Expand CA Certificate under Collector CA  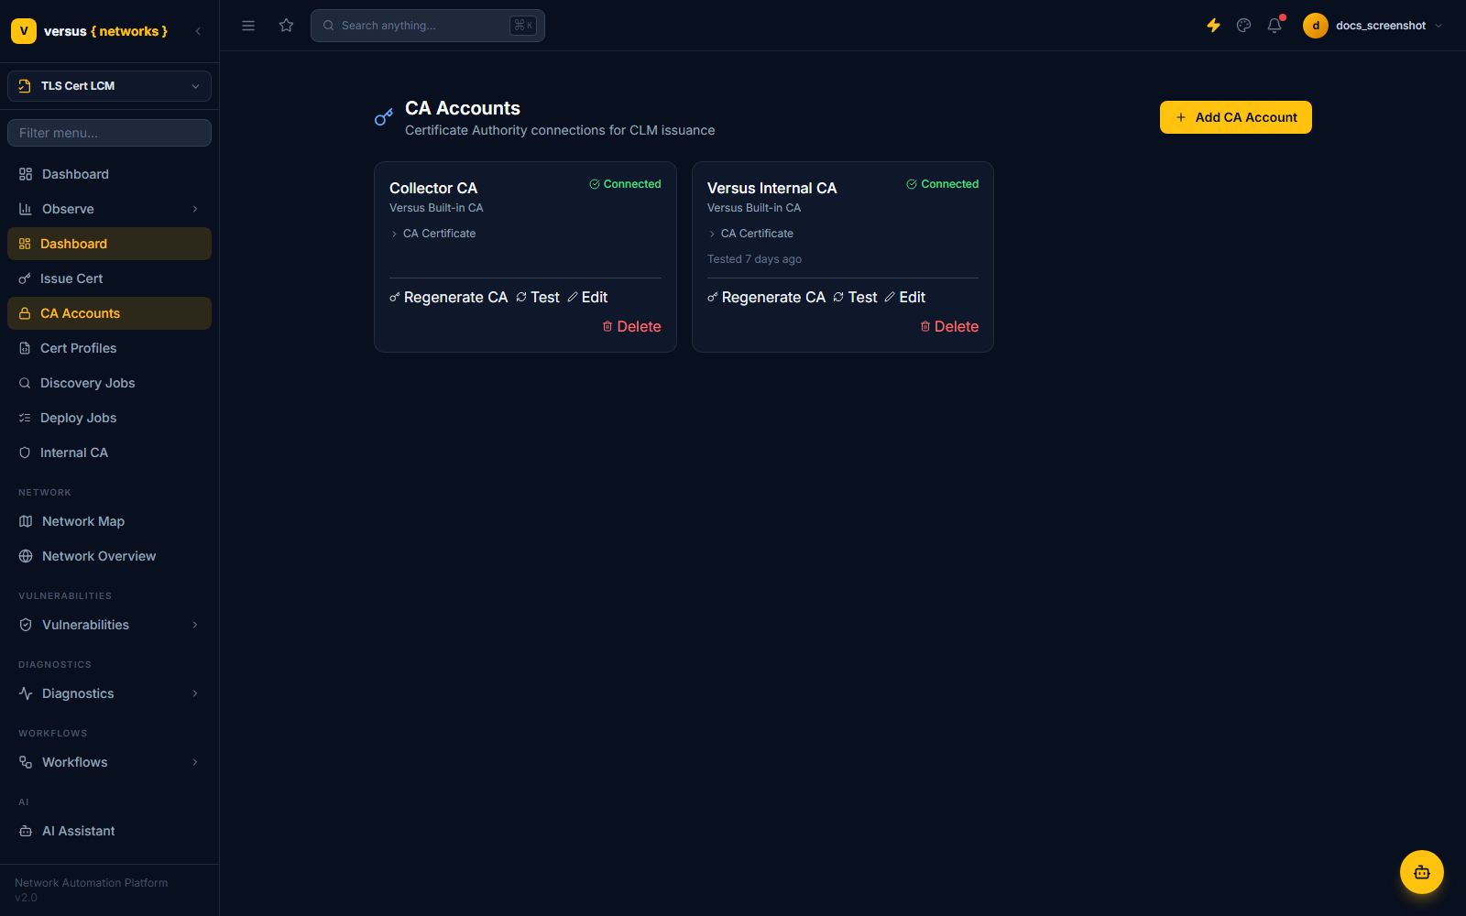pyautogui.click(x=433, y=234)
